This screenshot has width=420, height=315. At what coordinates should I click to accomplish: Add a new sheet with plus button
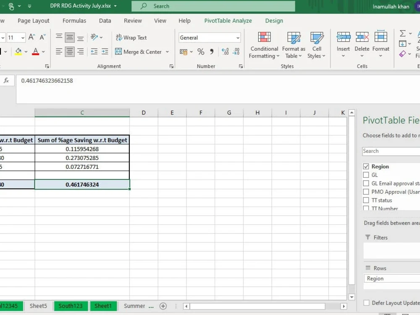[163, 306]
